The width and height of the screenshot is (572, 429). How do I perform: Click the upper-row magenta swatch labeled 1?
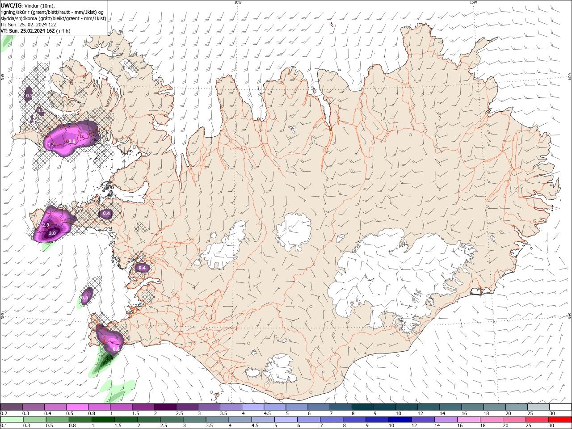pos(121,407)
